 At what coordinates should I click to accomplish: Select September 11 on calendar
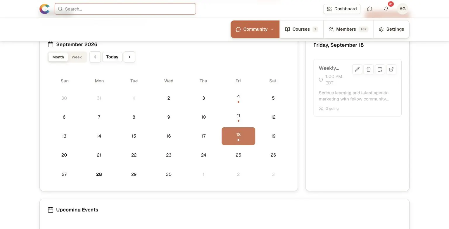click(x=238, y=117)
